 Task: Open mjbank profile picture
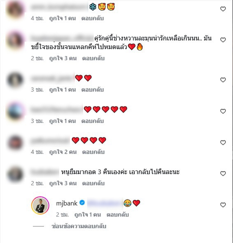coord(40,206)
